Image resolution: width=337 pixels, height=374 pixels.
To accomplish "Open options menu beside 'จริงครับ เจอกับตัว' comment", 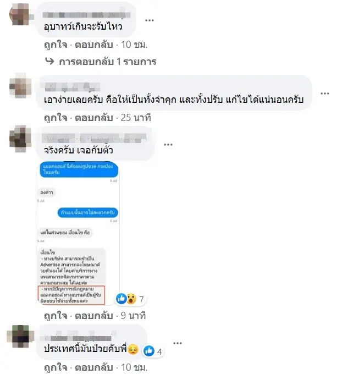I will coord(168,145).
